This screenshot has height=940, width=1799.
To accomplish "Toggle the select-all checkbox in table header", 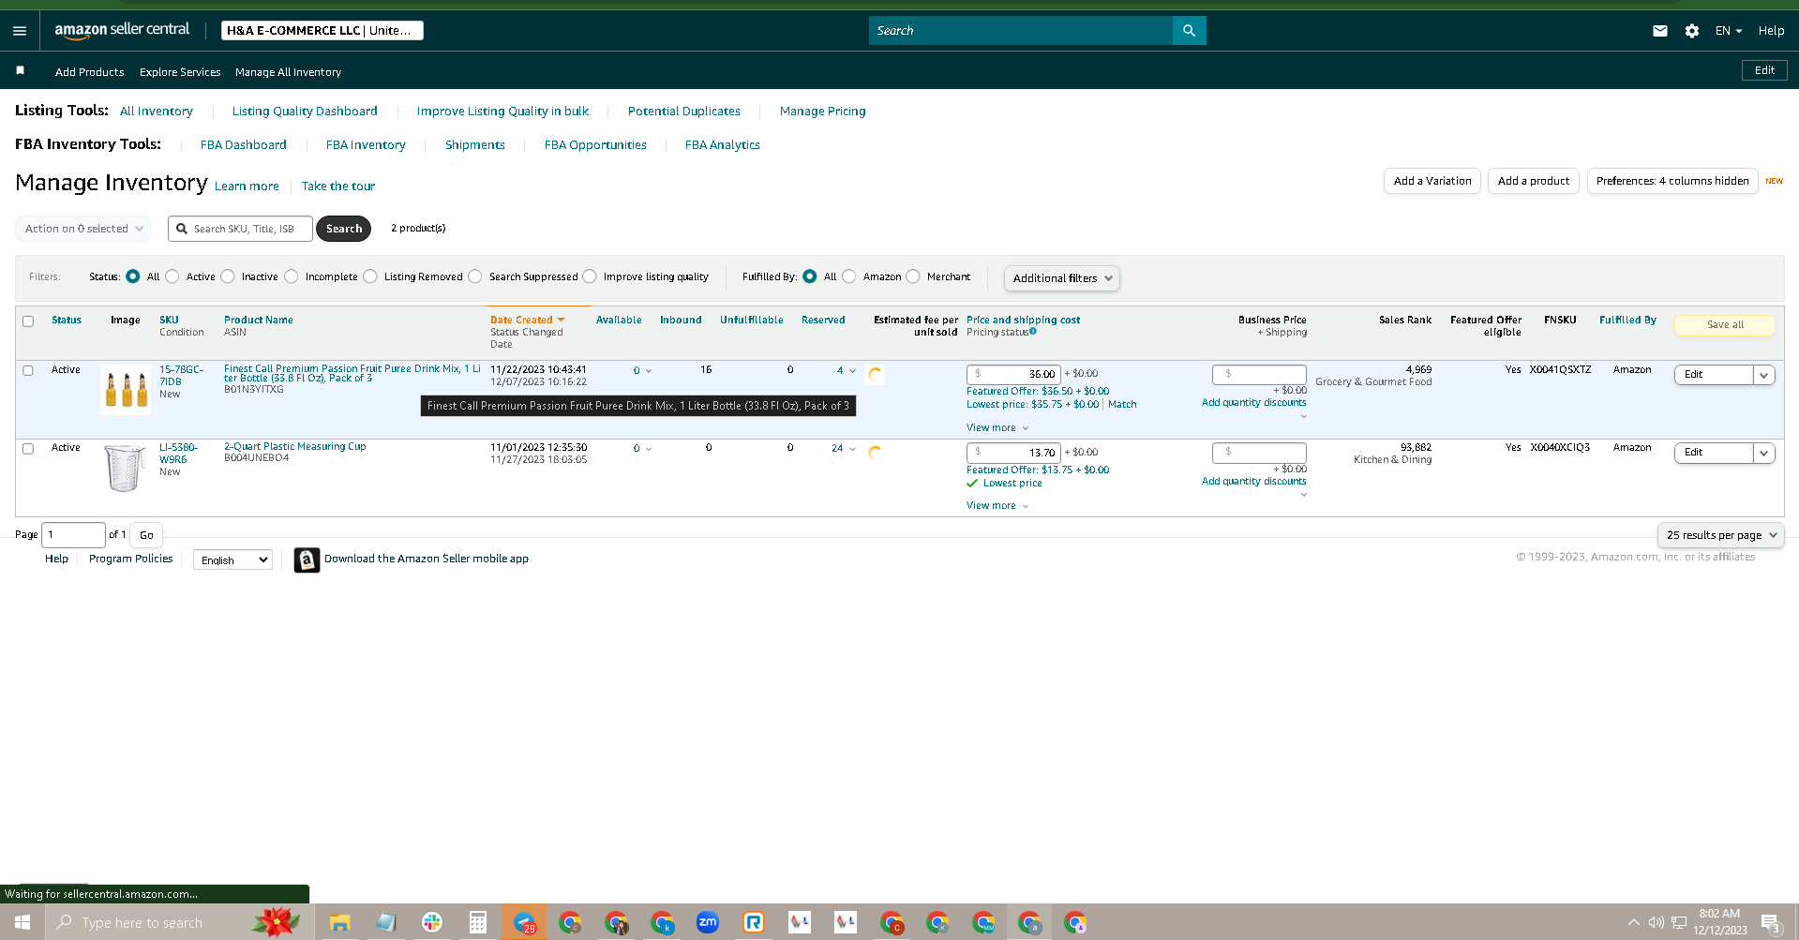I will [x=28, y=321].
